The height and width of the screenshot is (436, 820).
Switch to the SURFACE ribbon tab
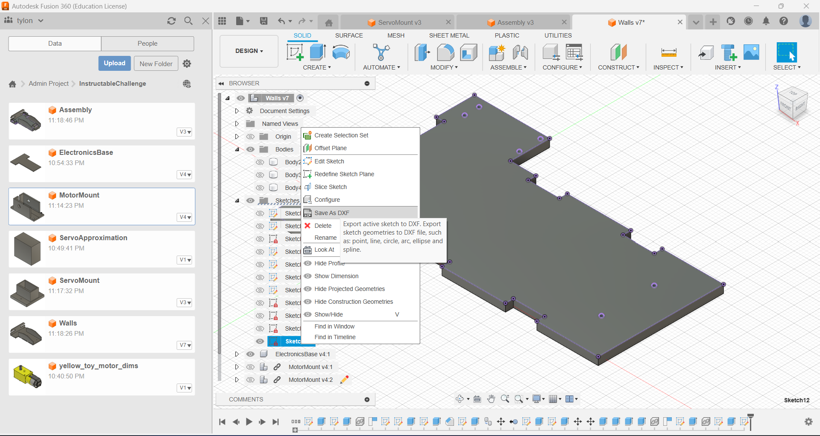click(349, 35)
